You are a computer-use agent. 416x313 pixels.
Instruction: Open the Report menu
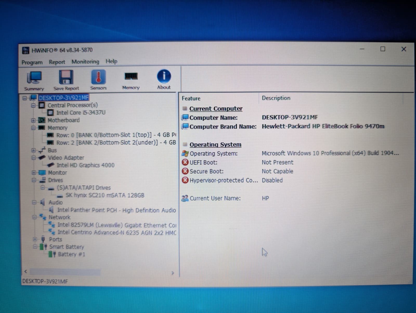point(57,62)
